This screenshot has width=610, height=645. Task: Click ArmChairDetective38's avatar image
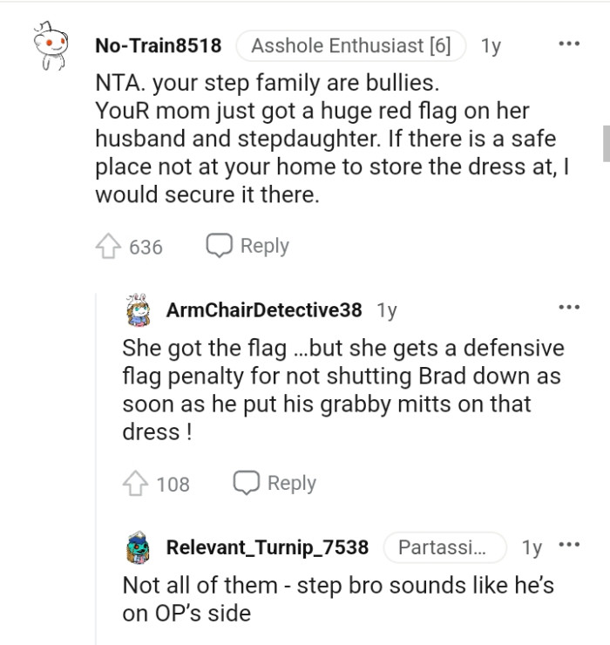tap(139, 308)
